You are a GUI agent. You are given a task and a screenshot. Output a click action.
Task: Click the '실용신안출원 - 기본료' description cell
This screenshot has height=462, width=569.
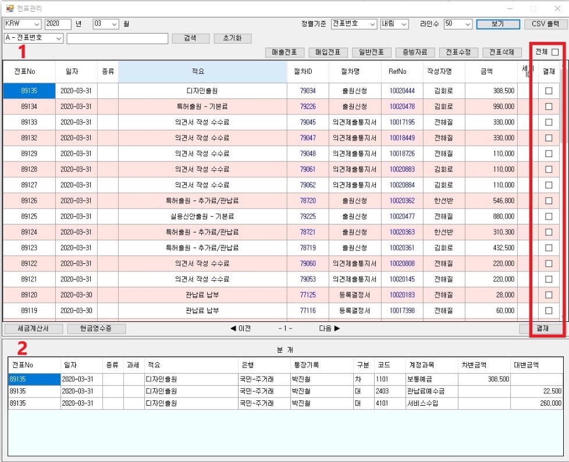(x=202, y=216)
